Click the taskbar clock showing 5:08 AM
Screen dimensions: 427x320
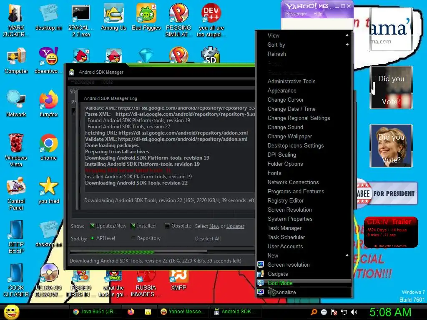(390, 312)
